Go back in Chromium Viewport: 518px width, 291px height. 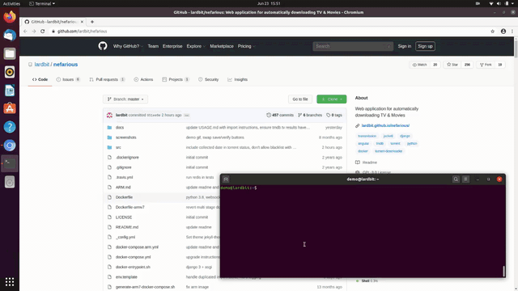tap(25, 31)
